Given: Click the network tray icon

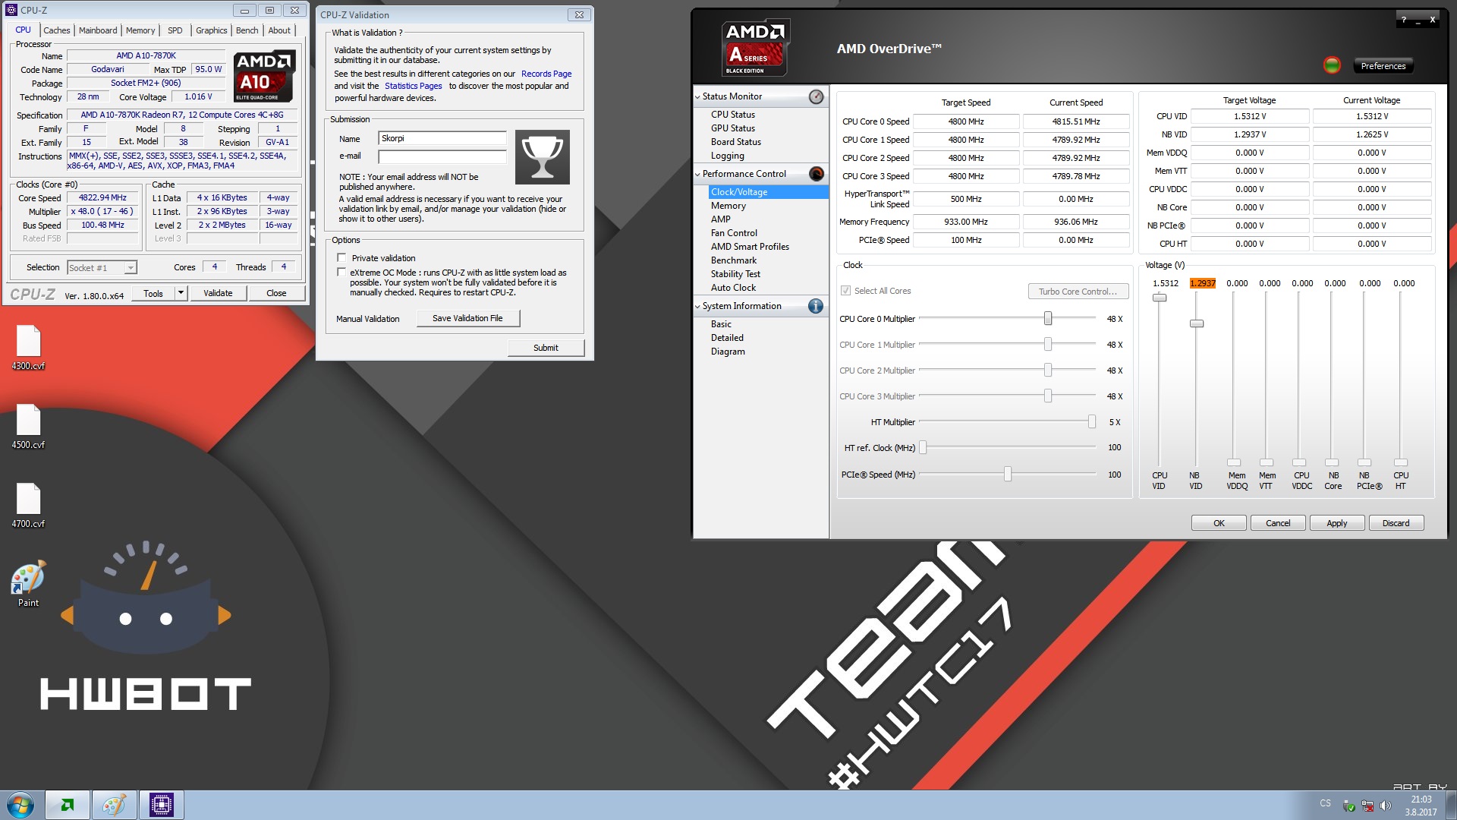Looking at the screenshot, I should coord(1367,806).
